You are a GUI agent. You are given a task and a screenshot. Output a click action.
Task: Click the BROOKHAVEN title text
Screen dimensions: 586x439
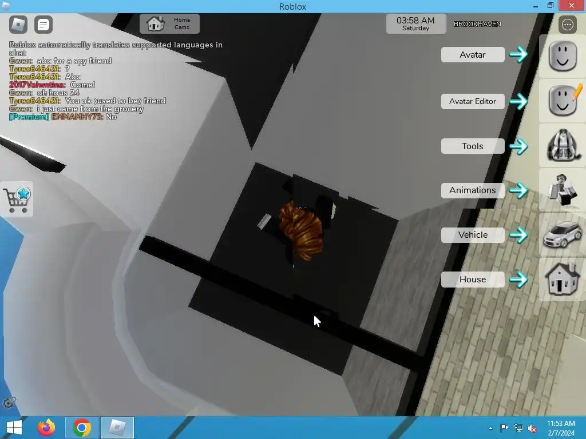point(477,24)
